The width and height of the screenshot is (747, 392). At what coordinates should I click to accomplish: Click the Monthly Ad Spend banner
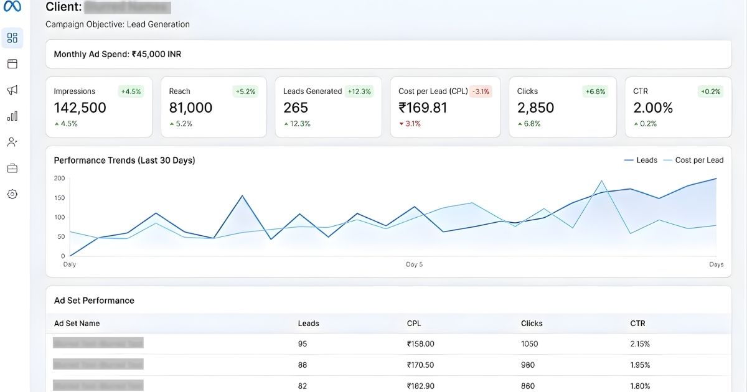(x=388, y=54)
